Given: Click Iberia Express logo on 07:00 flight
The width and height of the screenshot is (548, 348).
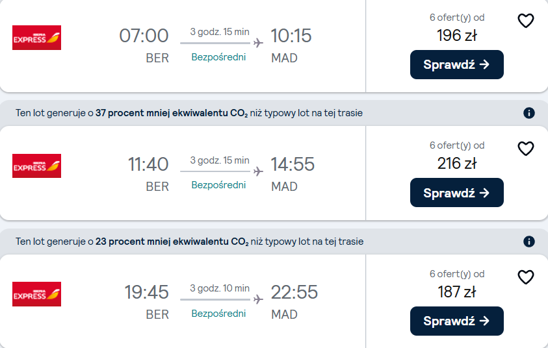Looking at the screenshot, I should coord(36,38).
